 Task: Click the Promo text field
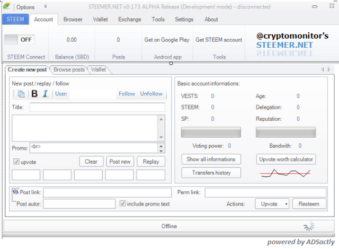click(x=94, y=148)
